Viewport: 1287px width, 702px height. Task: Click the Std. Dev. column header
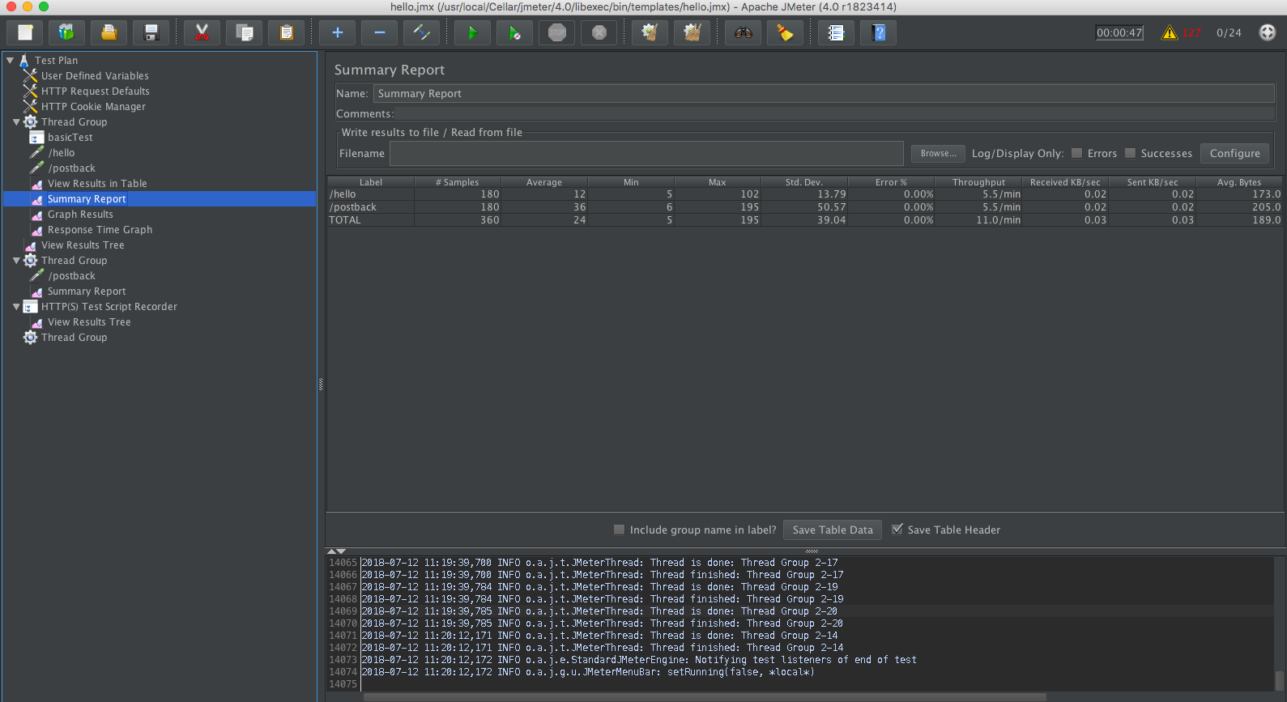[x=804, y=182]
